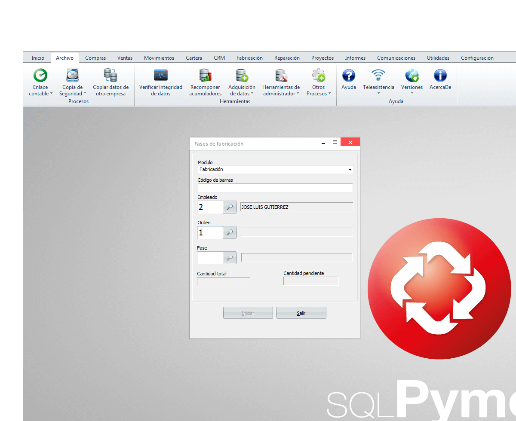516x421 pixels.
Task: Open Teleasistencia wifi icon
Action: [x=378, y=76]
